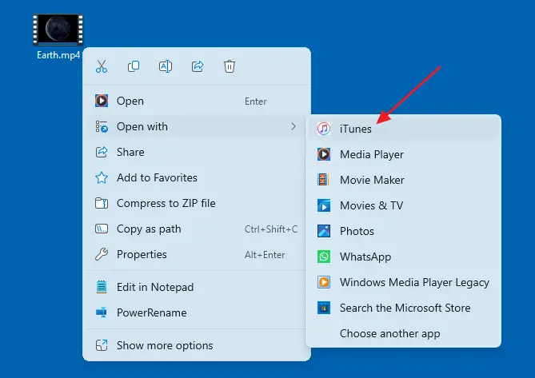Click the Favorites star icon
535x378 pixels.
coord(102,177)
